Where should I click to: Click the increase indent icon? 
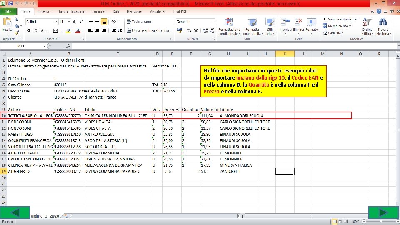[120, 30]
